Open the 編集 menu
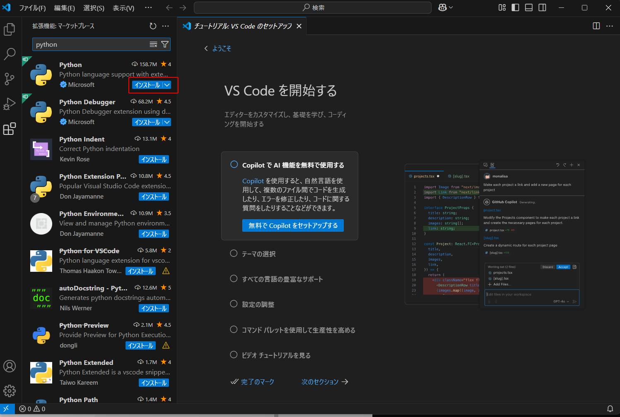620x417 pixels. tap(65, 8)
